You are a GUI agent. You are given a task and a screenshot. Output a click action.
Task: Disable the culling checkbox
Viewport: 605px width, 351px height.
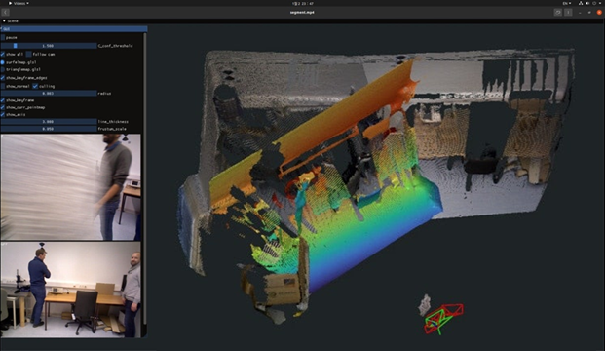click(35, 86)
